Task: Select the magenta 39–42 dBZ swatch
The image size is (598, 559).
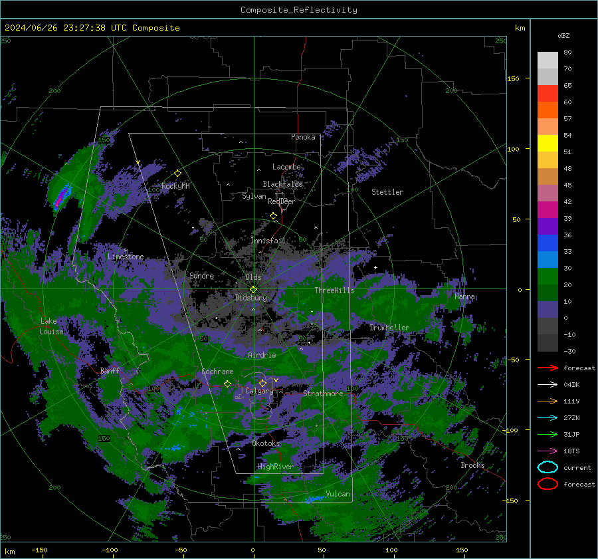Action: [x=548, y=209]
